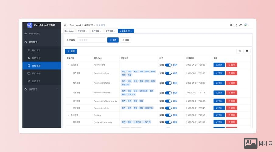
Task: Toggle status switch for 角色管理 row
Action: click(x=168, y=83)
